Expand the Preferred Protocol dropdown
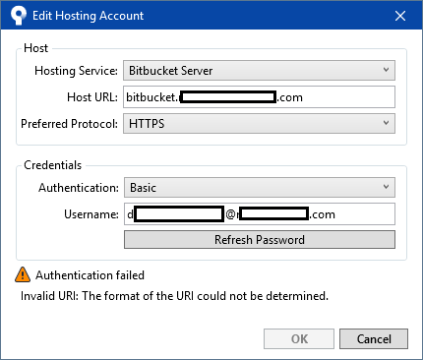The height and width of the screenshot is (360, 423). (x=259, y=124)
